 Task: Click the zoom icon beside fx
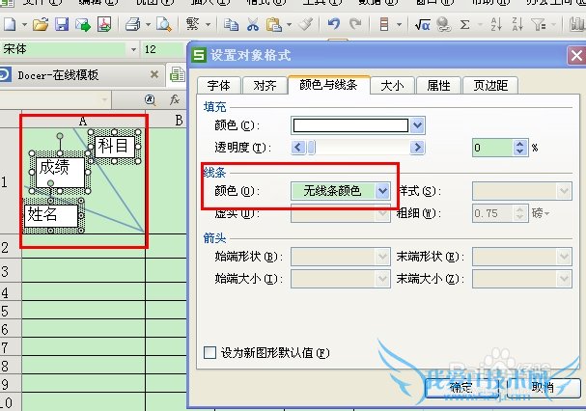pos(150,99)
